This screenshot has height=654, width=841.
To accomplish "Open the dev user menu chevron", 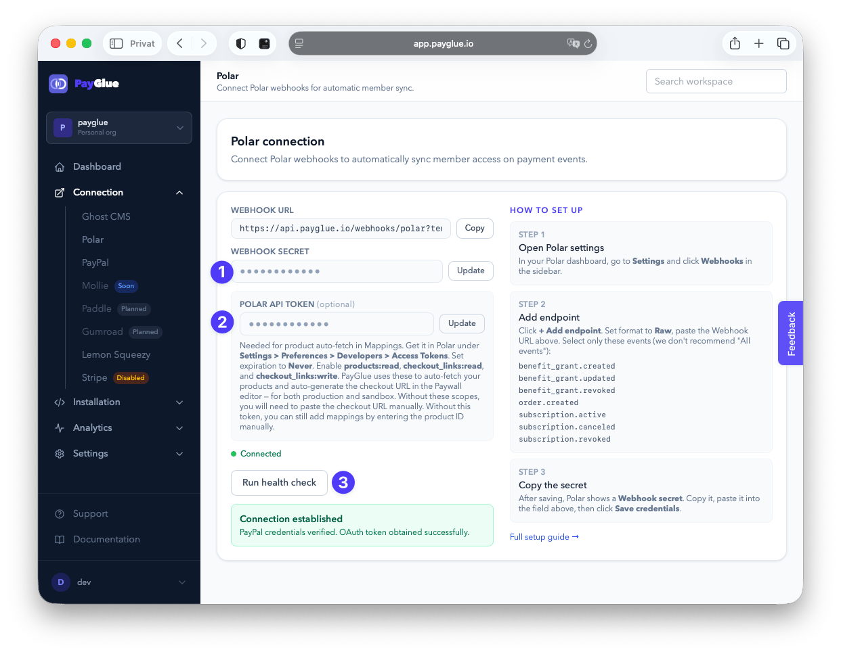I will (x=181, y=582).
